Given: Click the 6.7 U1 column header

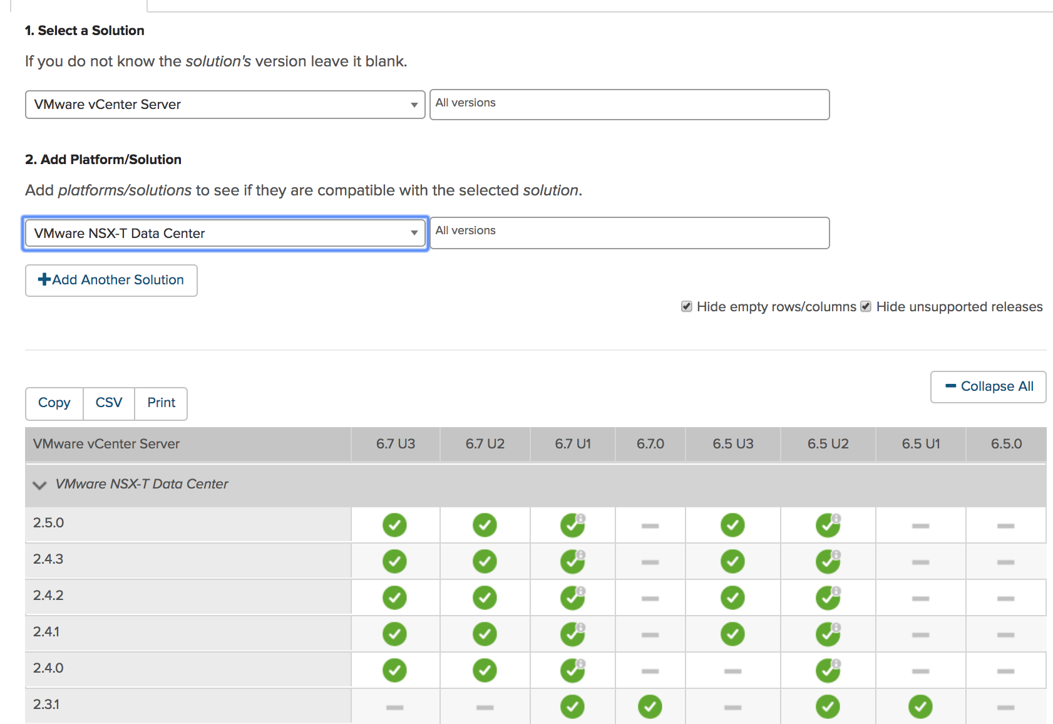Looking at the screenshot, I should coord(573,444).
